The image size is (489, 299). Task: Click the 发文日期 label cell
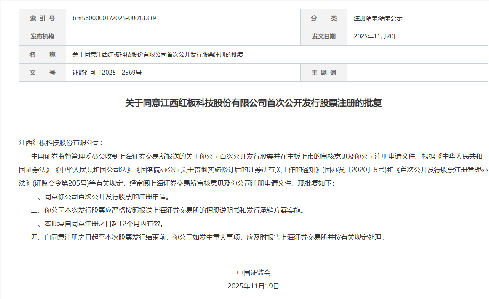coord(323,36)
